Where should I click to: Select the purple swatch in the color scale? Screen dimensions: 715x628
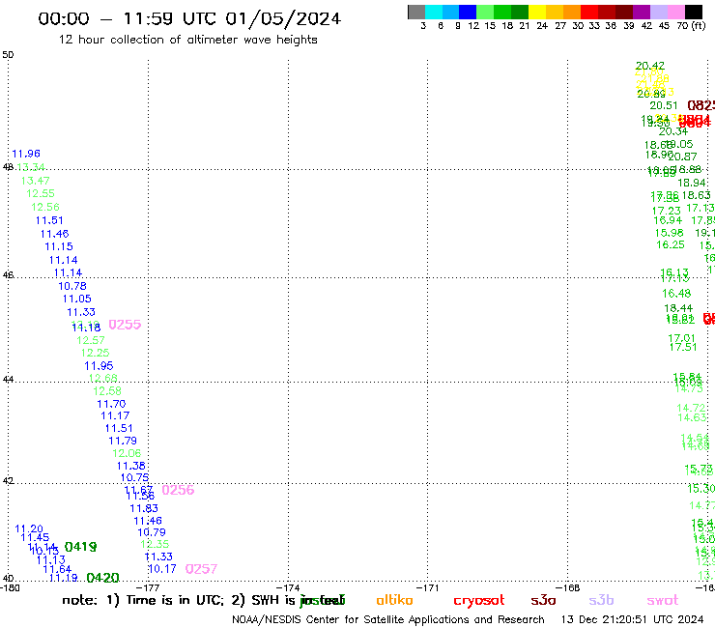641,12
